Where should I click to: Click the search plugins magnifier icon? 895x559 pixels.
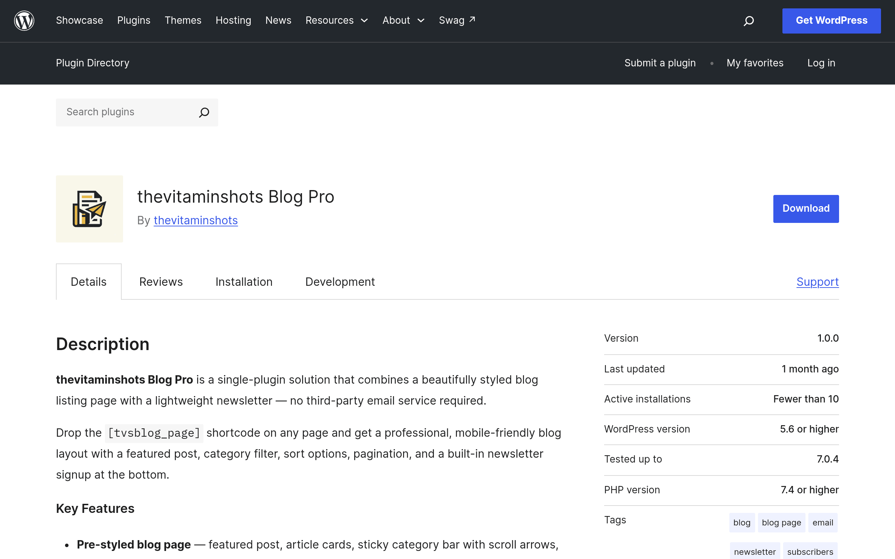(204, 112)
